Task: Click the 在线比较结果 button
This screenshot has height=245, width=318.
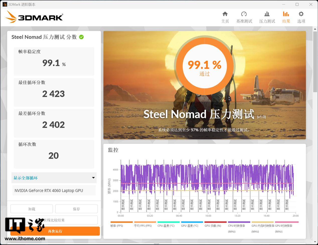Action: (x=54, y=220)
